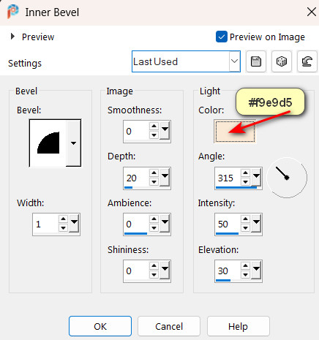Increase Depth value with up arrow
The image size is (319, 340).
click(x=154, y=173)
